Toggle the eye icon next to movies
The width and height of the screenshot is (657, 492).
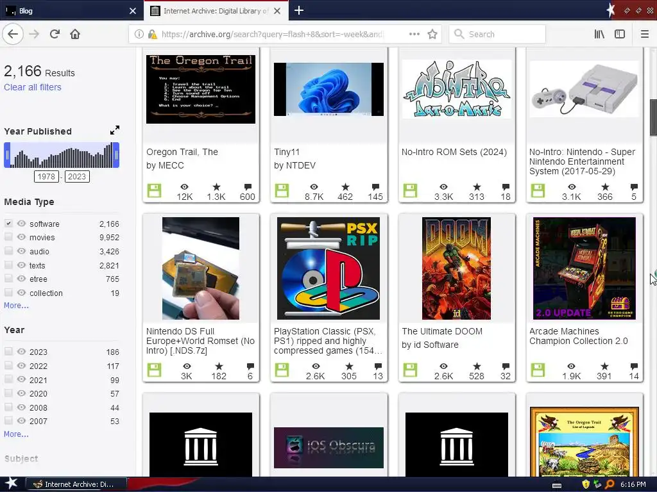click(21, 237)
